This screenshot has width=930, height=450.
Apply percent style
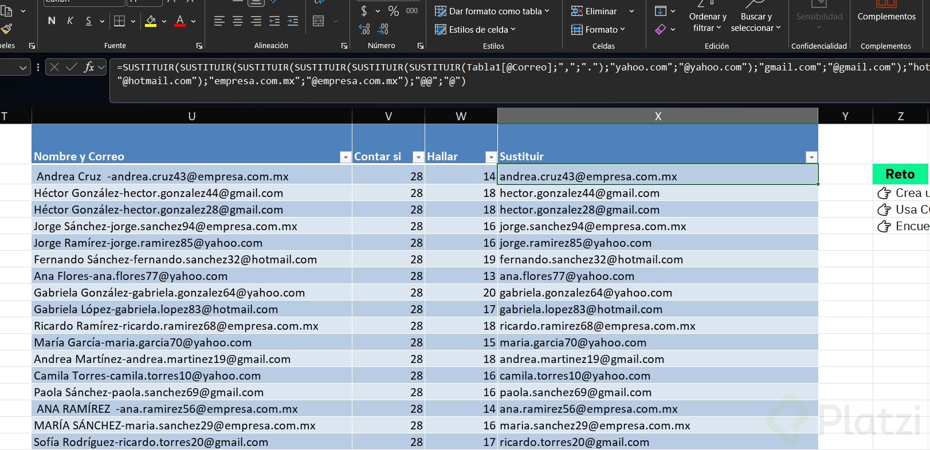tap(393, 11)
